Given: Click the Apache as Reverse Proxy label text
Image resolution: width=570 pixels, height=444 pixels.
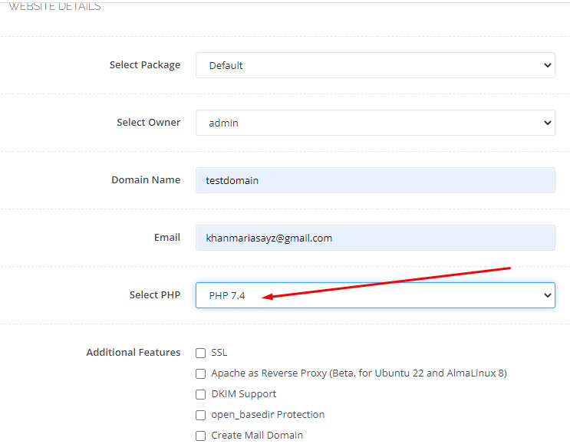Looking at the screenshot, I should coord(359,373).
